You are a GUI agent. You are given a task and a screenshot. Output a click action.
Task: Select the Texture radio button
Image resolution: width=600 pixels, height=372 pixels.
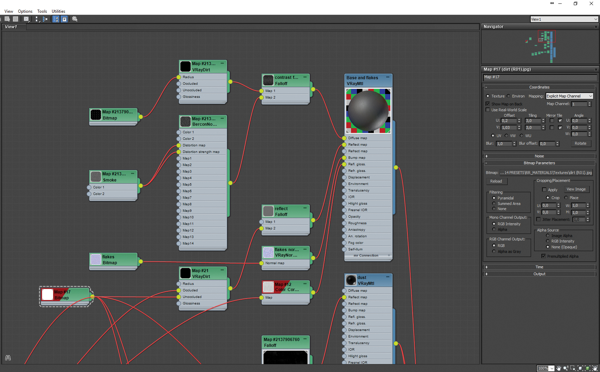click(487, 96)
